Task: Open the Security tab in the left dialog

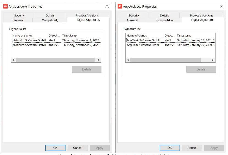Action: 19,16
